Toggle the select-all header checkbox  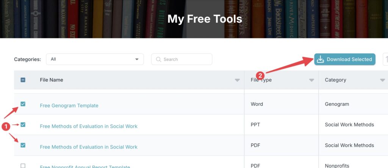pos(23,80)
